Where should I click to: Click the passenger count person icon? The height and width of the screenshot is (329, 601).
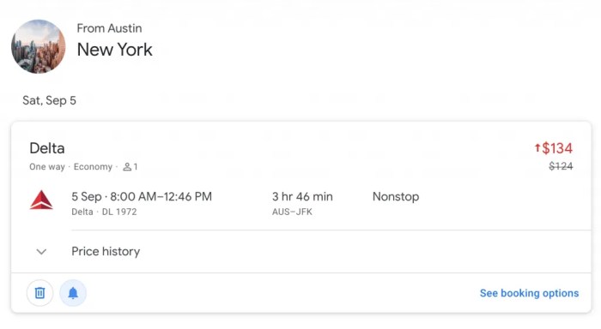coord(127,167)
